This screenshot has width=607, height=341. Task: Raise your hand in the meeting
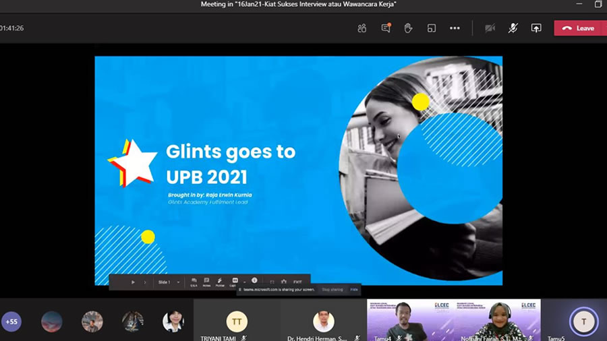pos(408,28)
